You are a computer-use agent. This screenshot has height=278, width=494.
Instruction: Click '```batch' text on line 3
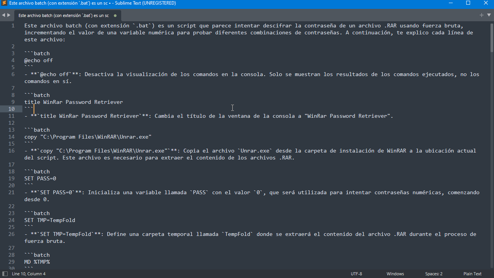click(x=37, y=53)
